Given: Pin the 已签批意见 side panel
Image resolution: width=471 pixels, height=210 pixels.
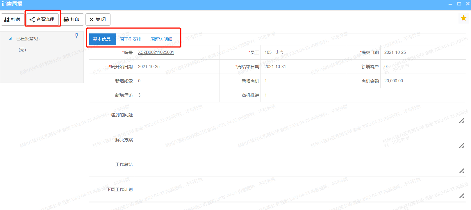Looking at the screenshot, I should tap(76, 35).
